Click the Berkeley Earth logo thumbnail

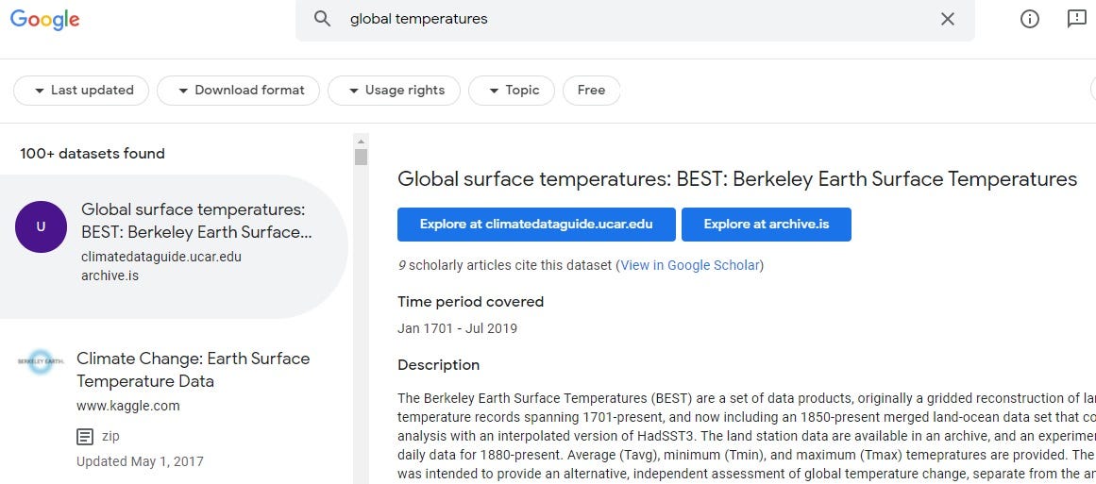tap(41, 361)
